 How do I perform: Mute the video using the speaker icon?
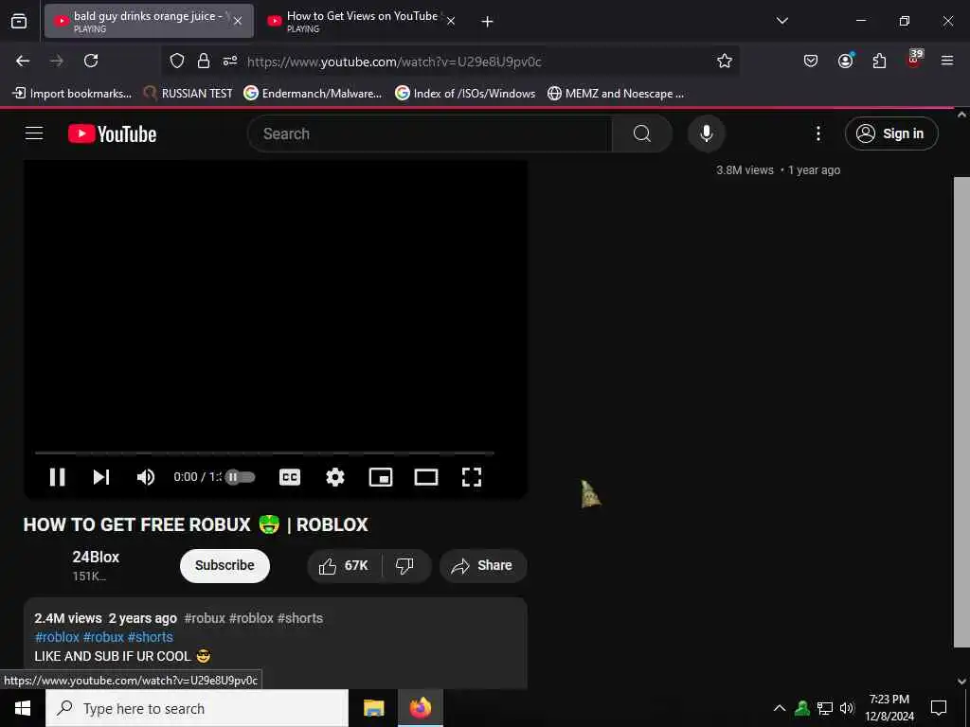tap(146, 477)
